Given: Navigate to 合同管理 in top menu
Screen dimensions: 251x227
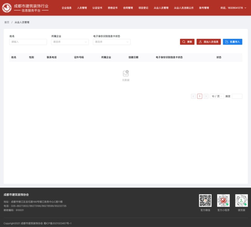Looking at the screenshot, I should [128, 8].
